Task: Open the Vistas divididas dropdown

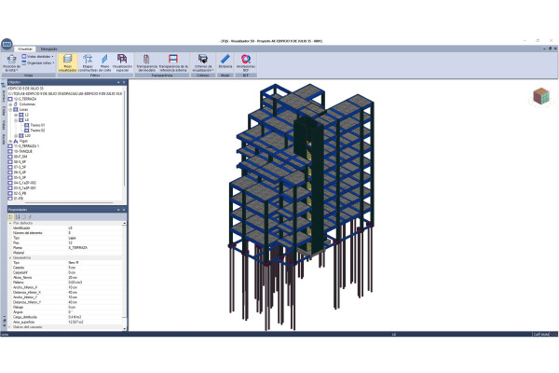Action: click(38, 56)
